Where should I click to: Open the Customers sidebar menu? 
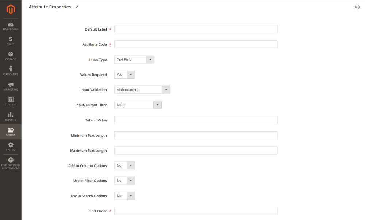coord(11,71)
